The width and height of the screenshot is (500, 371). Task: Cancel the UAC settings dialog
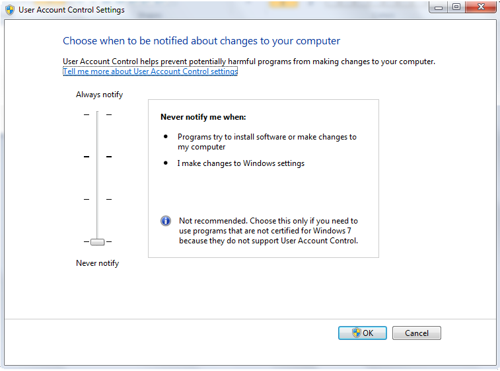pyautogui.click(x=417, y=333)
